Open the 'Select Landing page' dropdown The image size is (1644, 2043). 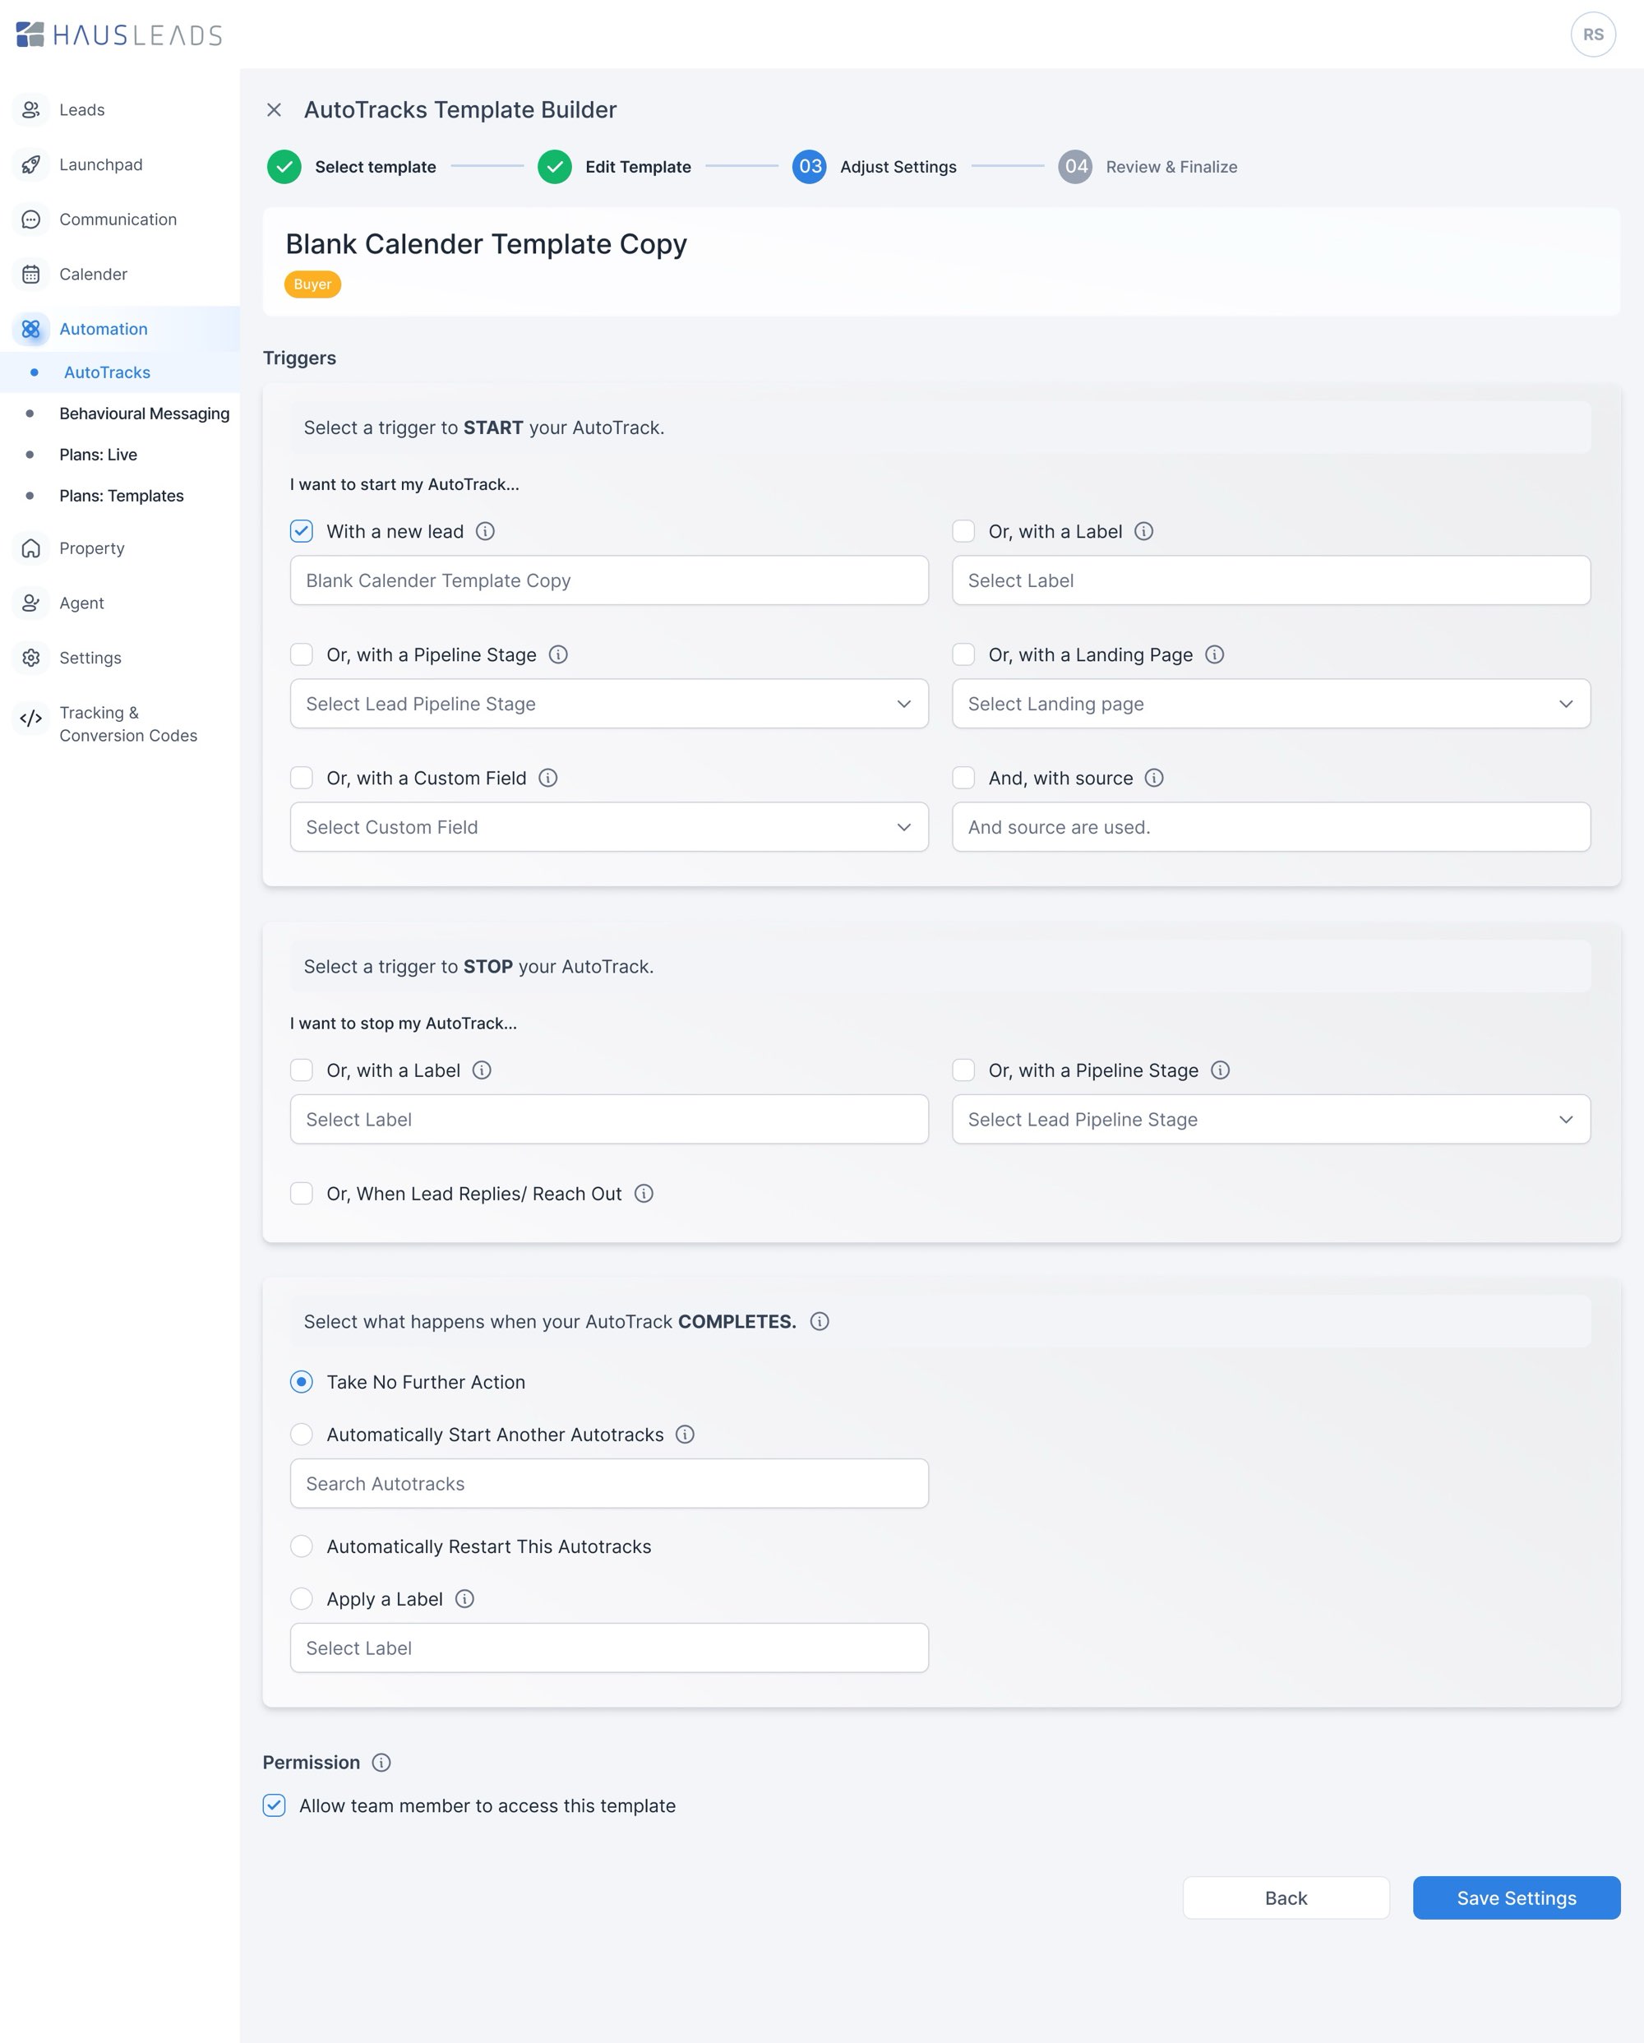(1271, 704)
